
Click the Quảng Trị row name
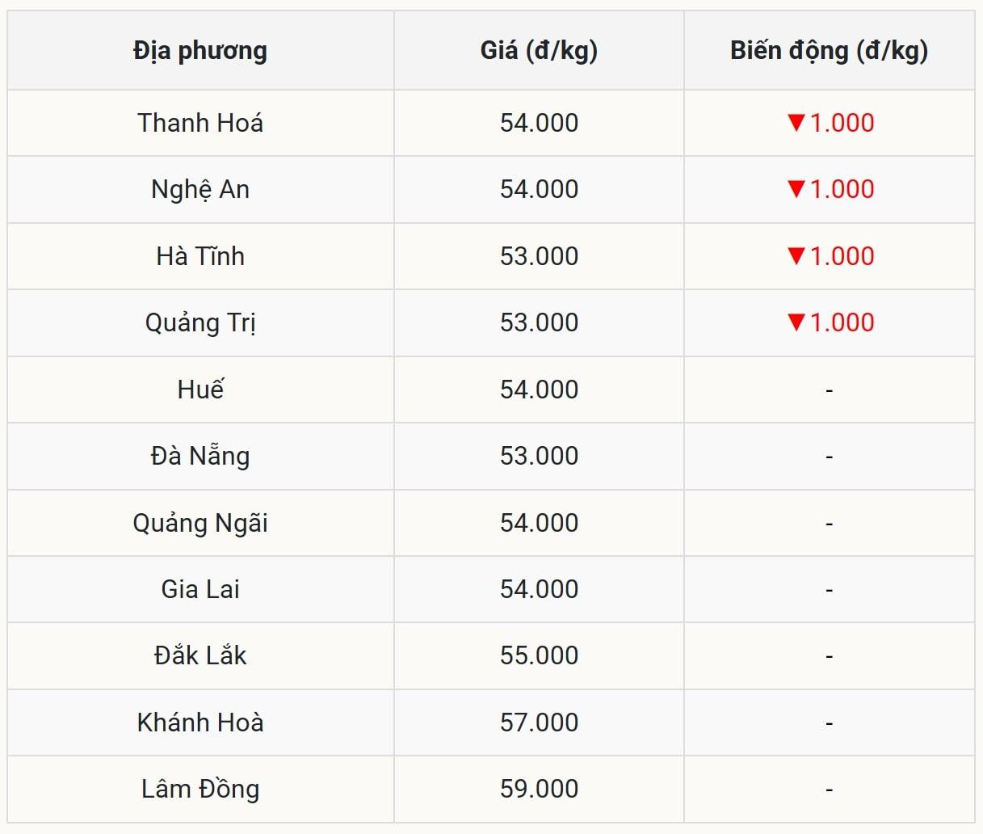click(x=200, y=322)
